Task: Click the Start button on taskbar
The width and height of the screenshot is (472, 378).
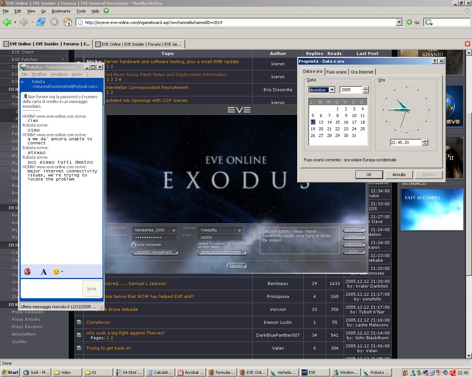Action: coord(10,372)
